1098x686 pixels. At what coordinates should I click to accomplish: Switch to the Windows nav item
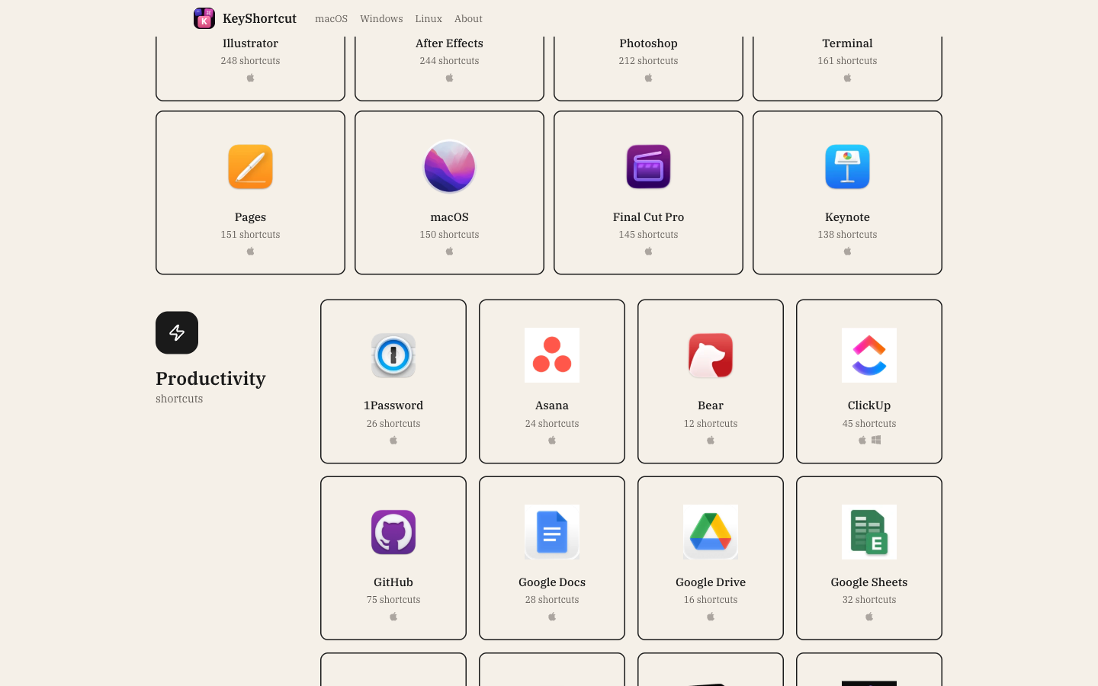coord(381,18)
